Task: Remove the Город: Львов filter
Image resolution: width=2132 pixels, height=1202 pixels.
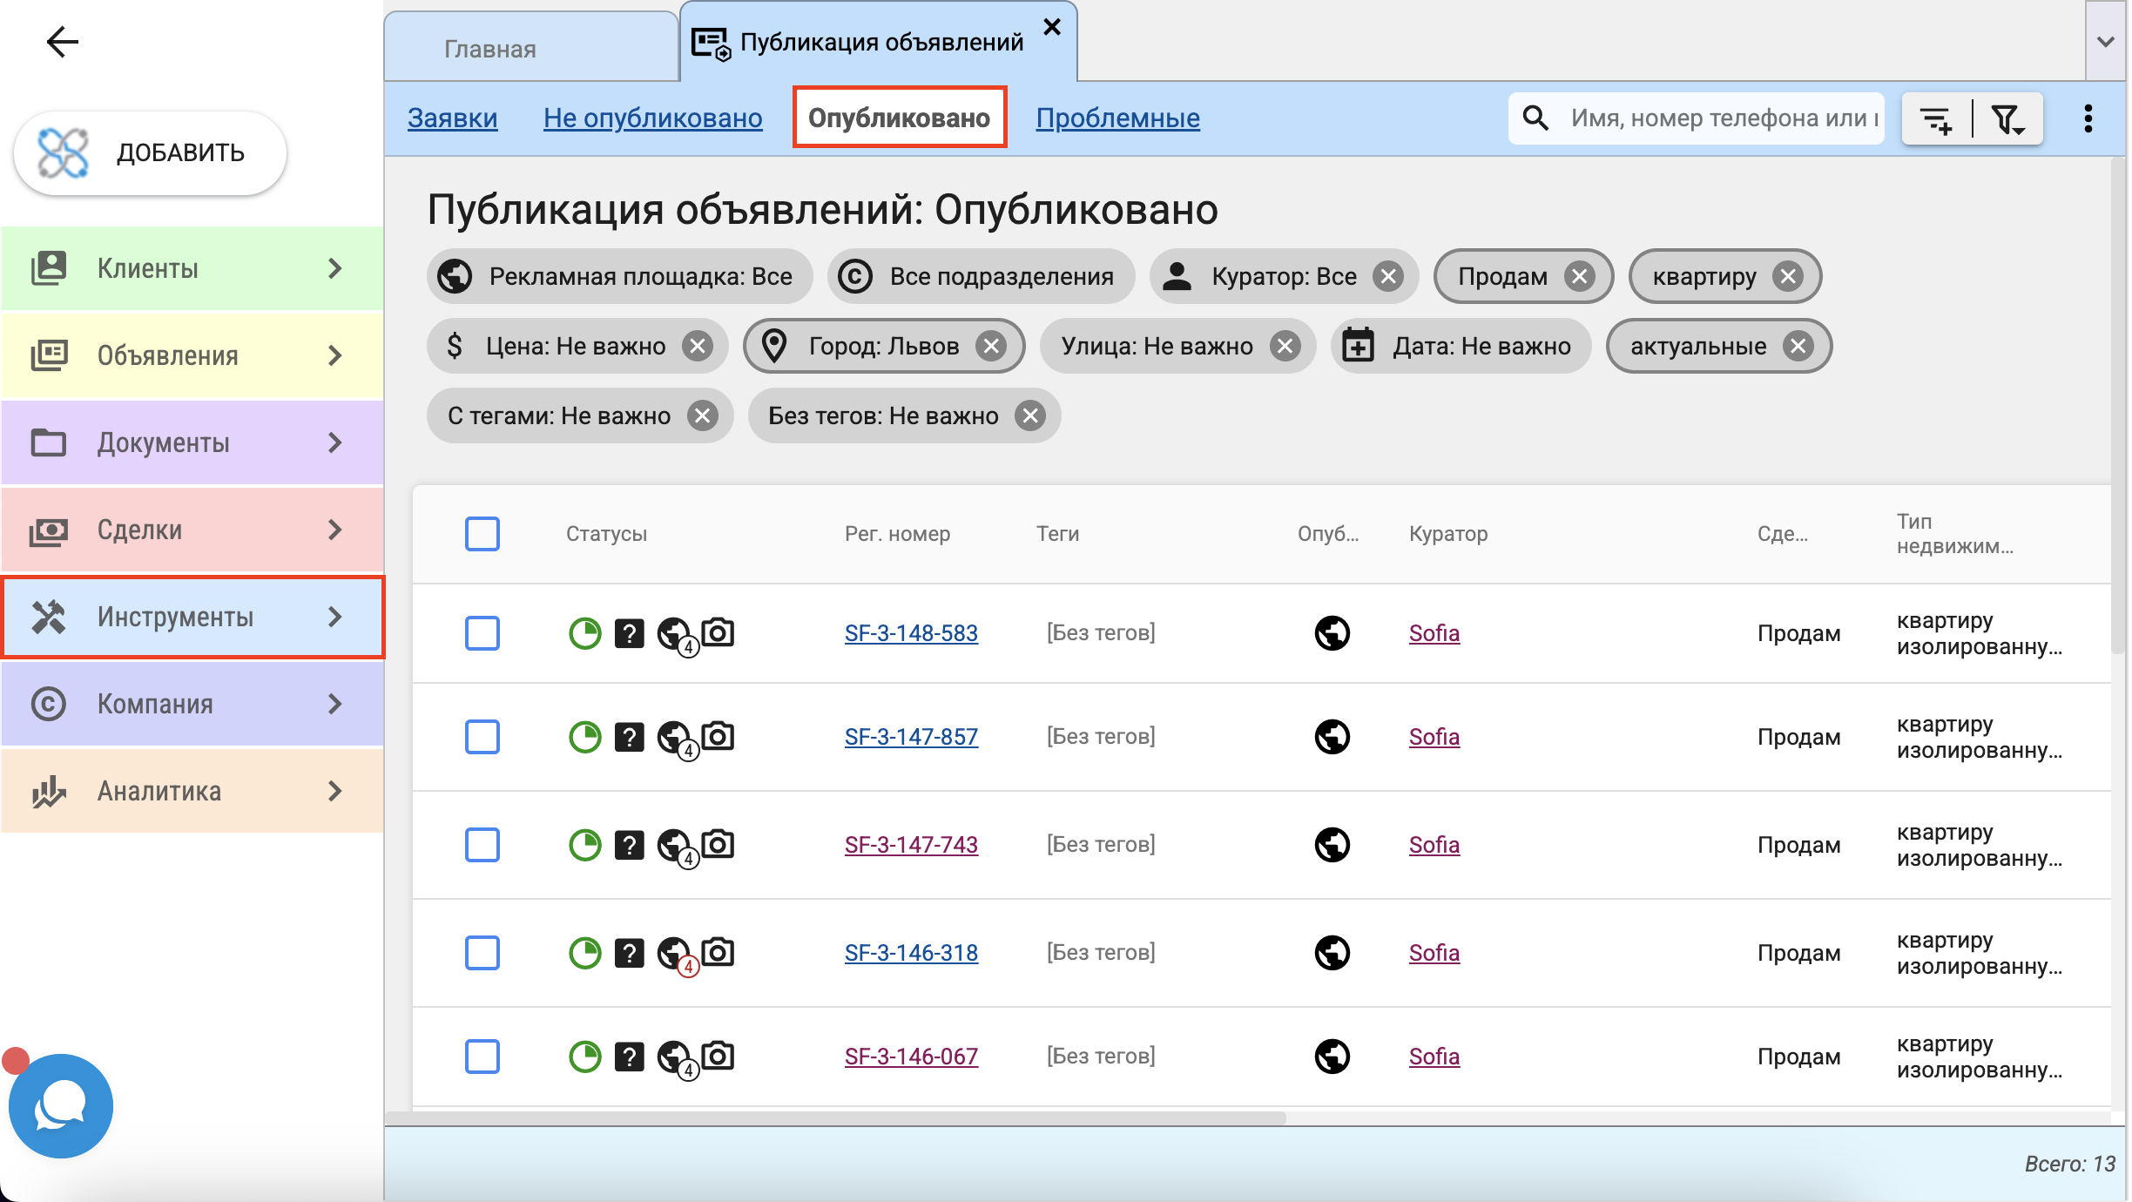Action: click(991, 347)
